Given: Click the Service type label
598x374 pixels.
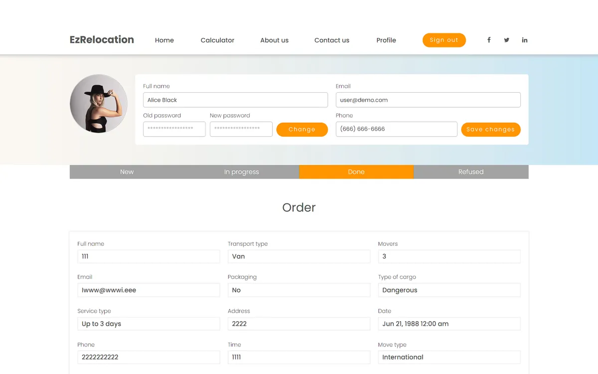Looking at the screenshot, I should 94,311.
